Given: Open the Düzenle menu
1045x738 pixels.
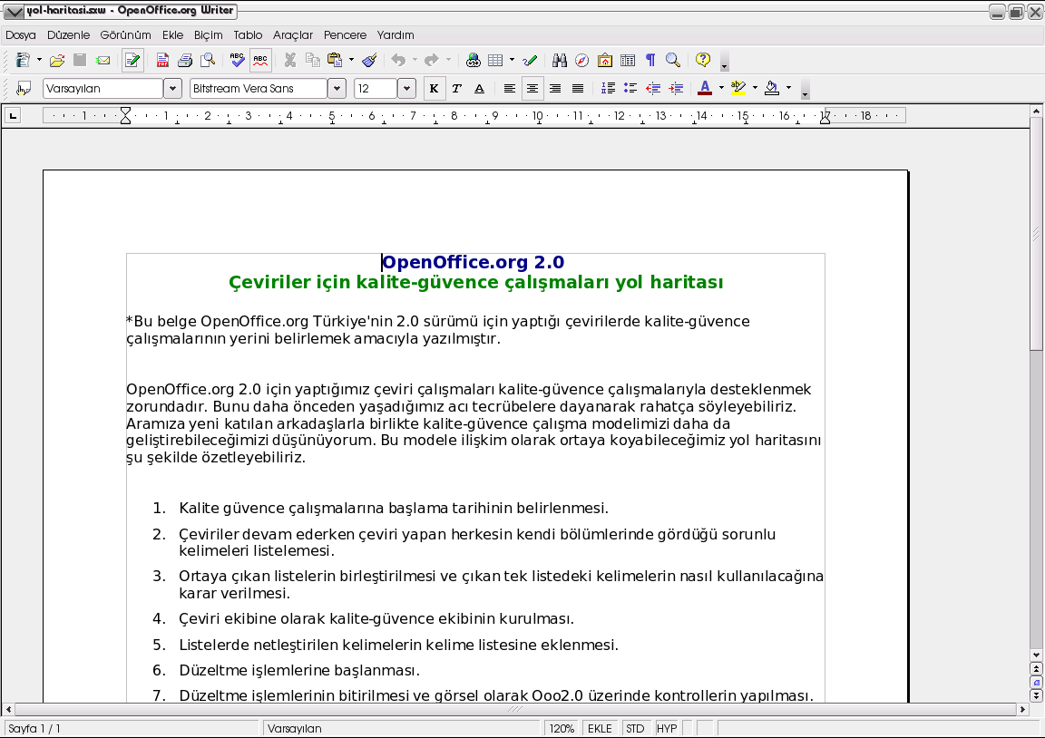Looking at the screenshot, I should [68, 35].
